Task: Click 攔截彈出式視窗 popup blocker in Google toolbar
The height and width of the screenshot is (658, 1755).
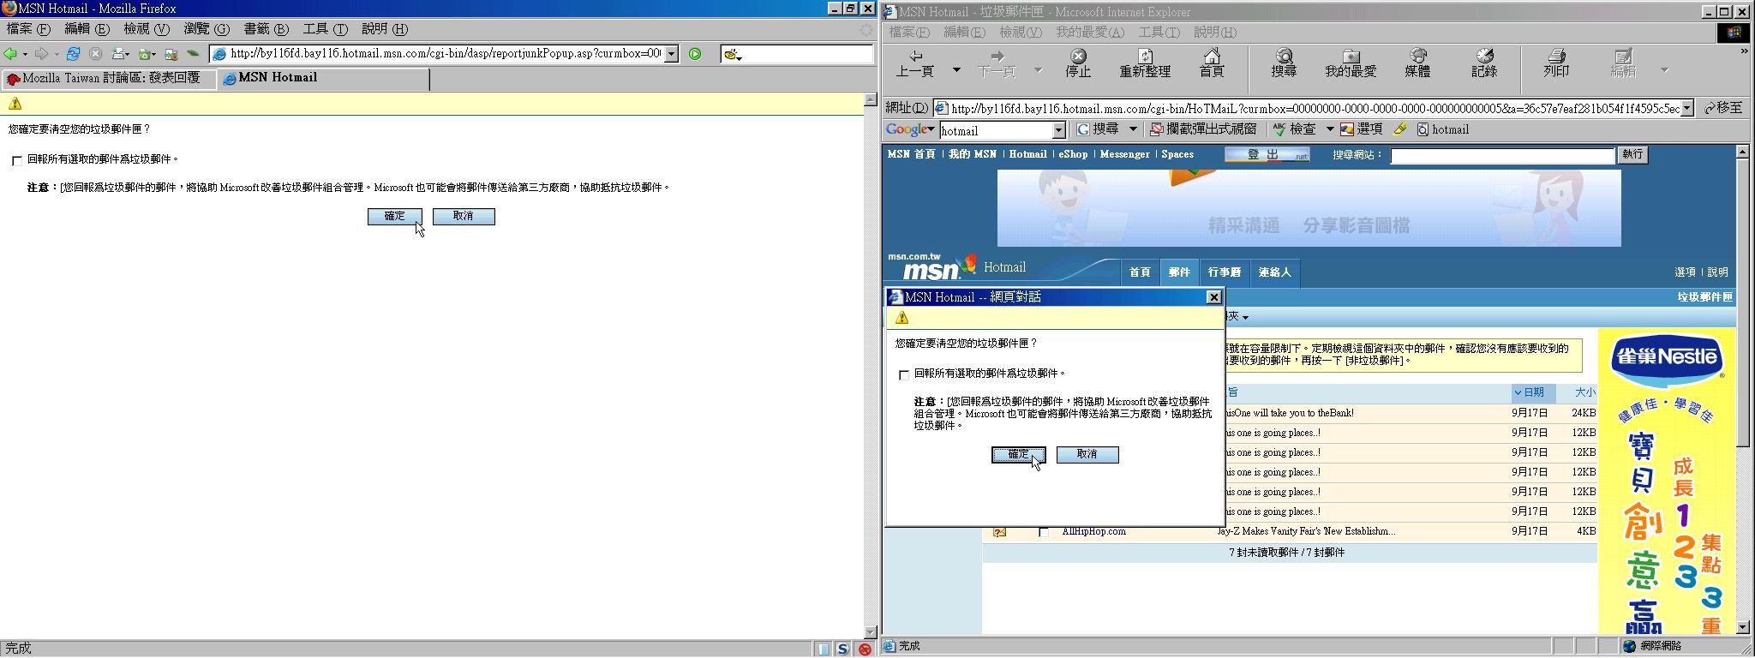Action: [x=1203, y=129]
